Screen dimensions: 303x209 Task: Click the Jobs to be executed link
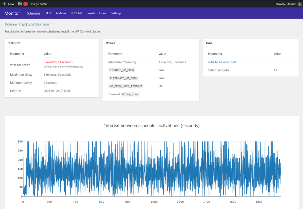point(222,62)
